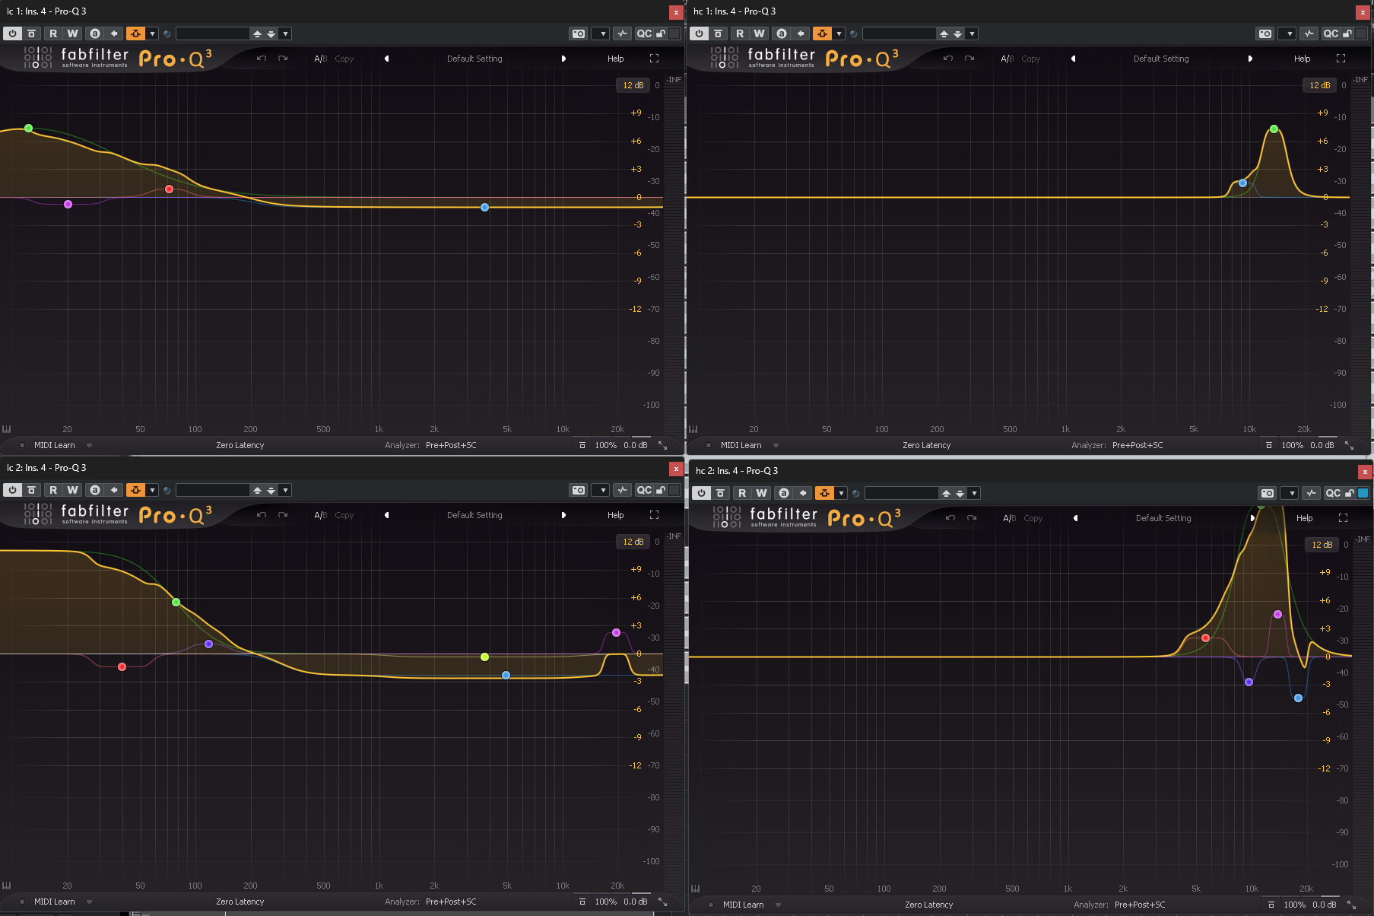Screen dimensions: 1374x916
Task: Click QC quick controls button in lc 1
Action: (644, 33)
